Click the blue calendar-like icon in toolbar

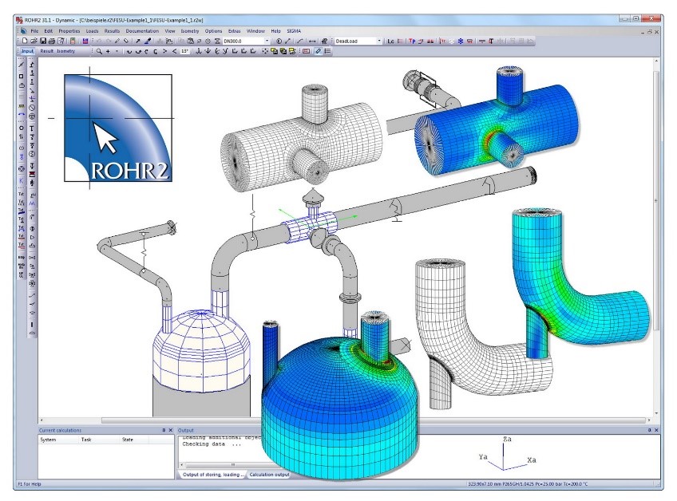[85, 41]
